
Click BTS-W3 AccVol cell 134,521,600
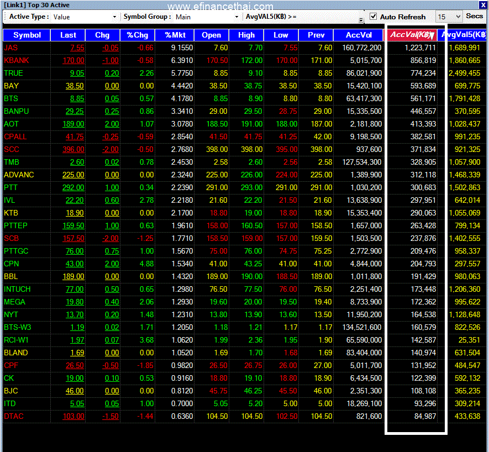click(362, 328)
